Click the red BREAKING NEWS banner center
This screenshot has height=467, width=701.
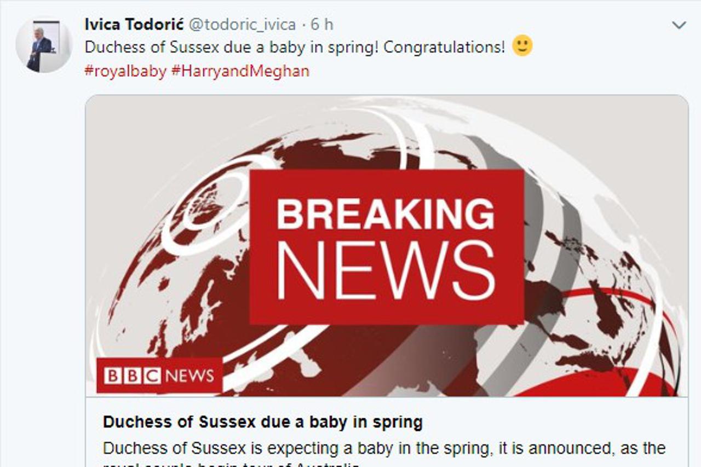(x=387, y=246)
